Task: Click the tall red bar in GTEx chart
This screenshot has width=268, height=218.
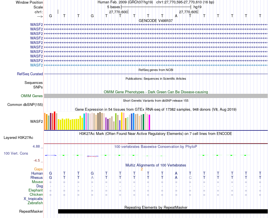Action: tap(55, 121)
